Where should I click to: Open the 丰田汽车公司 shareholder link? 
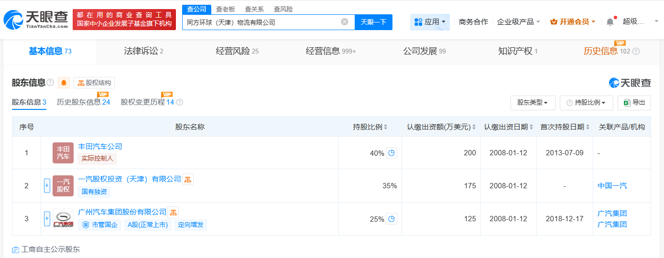(x=100, y=147)
